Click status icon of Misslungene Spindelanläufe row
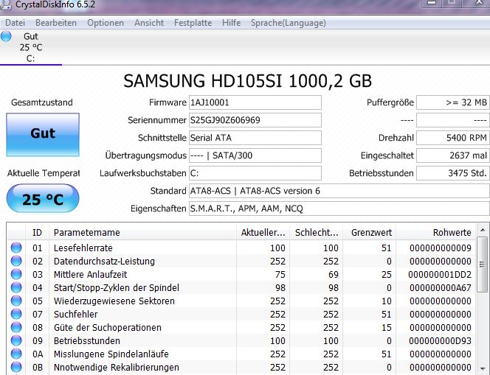Image resolution: width=490 pixels, height=375 pixels. (x=16, y=354)
